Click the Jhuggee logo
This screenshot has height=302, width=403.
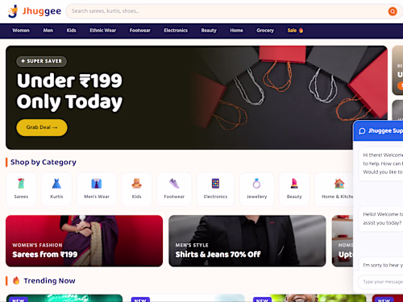coord(35,11)
